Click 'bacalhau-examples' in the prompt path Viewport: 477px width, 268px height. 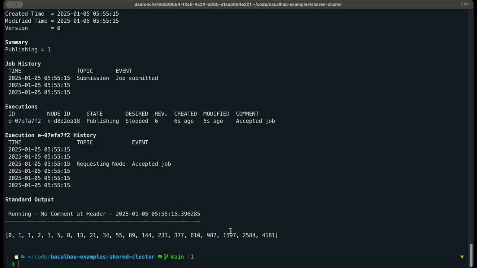(78, 257)
